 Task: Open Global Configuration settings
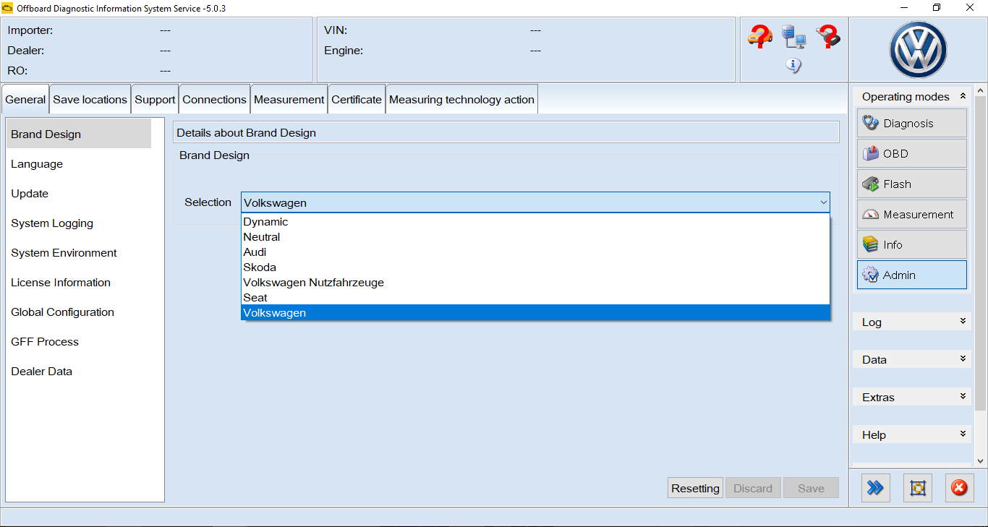point(79,312)
